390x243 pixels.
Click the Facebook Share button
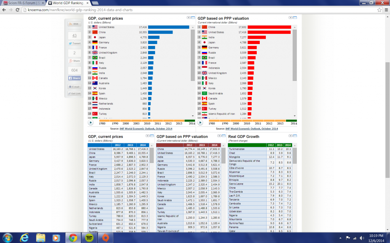pyautogui.click(x=74, y=78)
